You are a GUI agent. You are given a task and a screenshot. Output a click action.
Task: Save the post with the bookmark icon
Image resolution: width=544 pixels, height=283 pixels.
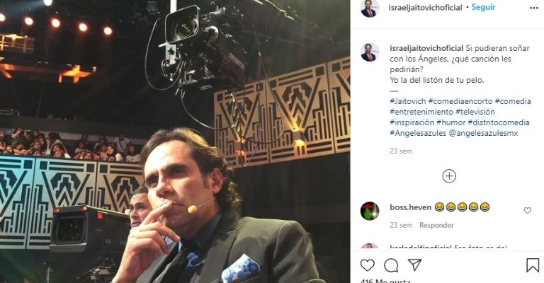(x=533, y=265)
